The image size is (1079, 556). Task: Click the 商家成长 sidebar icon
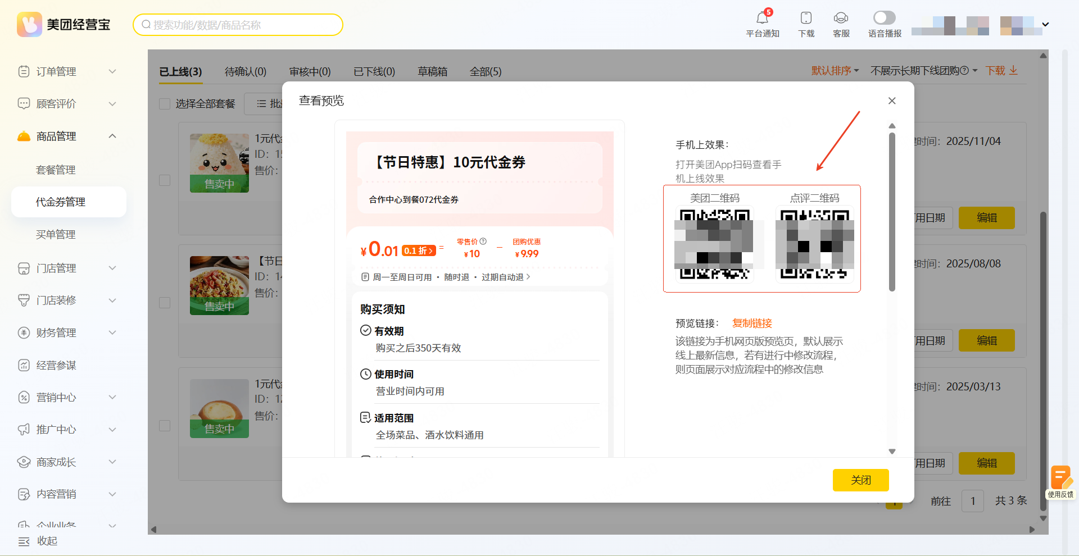click(24, 462)
